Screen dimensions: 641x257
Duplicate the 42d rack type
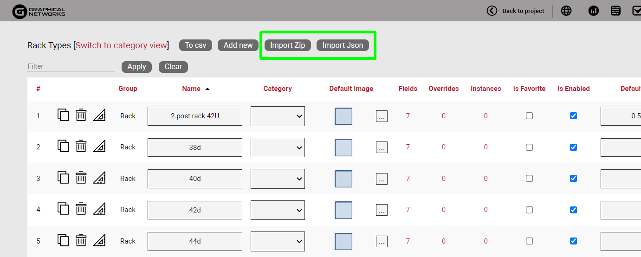click(63, 209)
